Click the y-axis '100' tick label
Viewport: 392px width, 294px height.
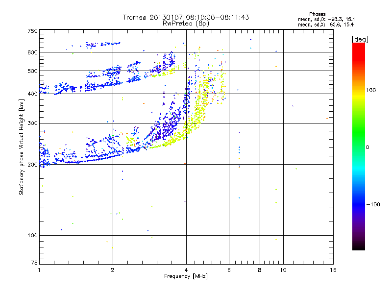tap(32, 235)
